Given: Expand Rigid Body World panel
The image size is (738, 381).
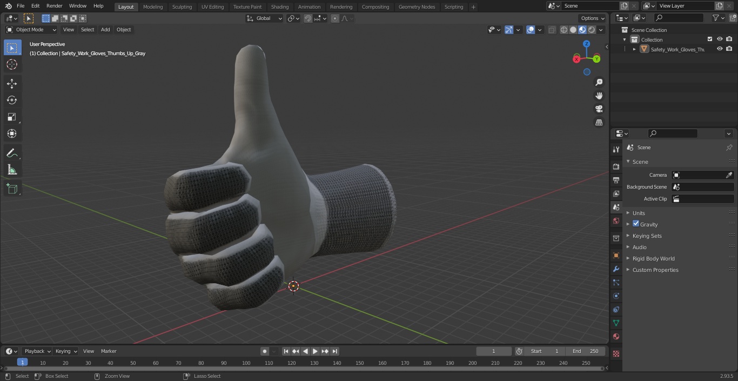Looking at the screenshot, I should pyautogui.click(x=653, y=258).
